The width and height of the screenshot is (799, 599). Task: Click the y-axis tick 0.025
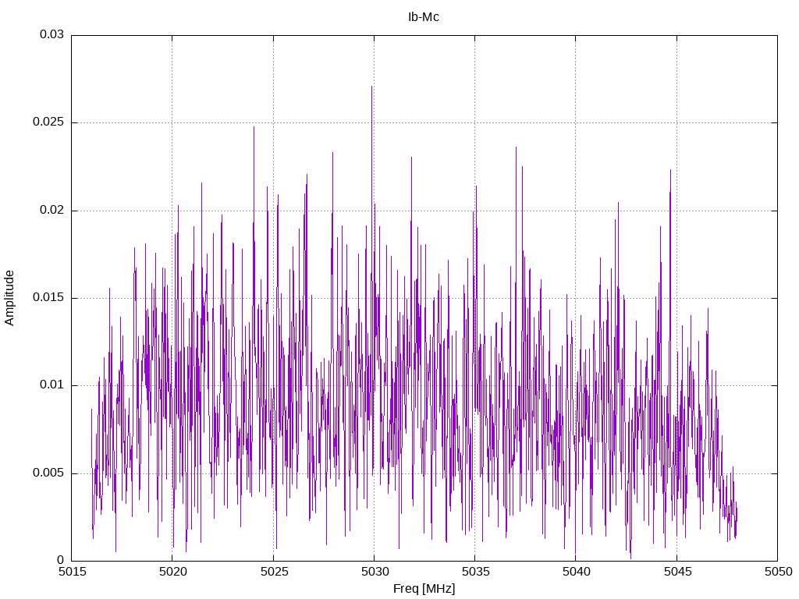48,122
